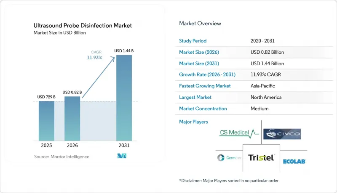Click the CAGR 11.93% annotation
The height and width of the screenshot is (193, 337).
(x=94, y=55)
